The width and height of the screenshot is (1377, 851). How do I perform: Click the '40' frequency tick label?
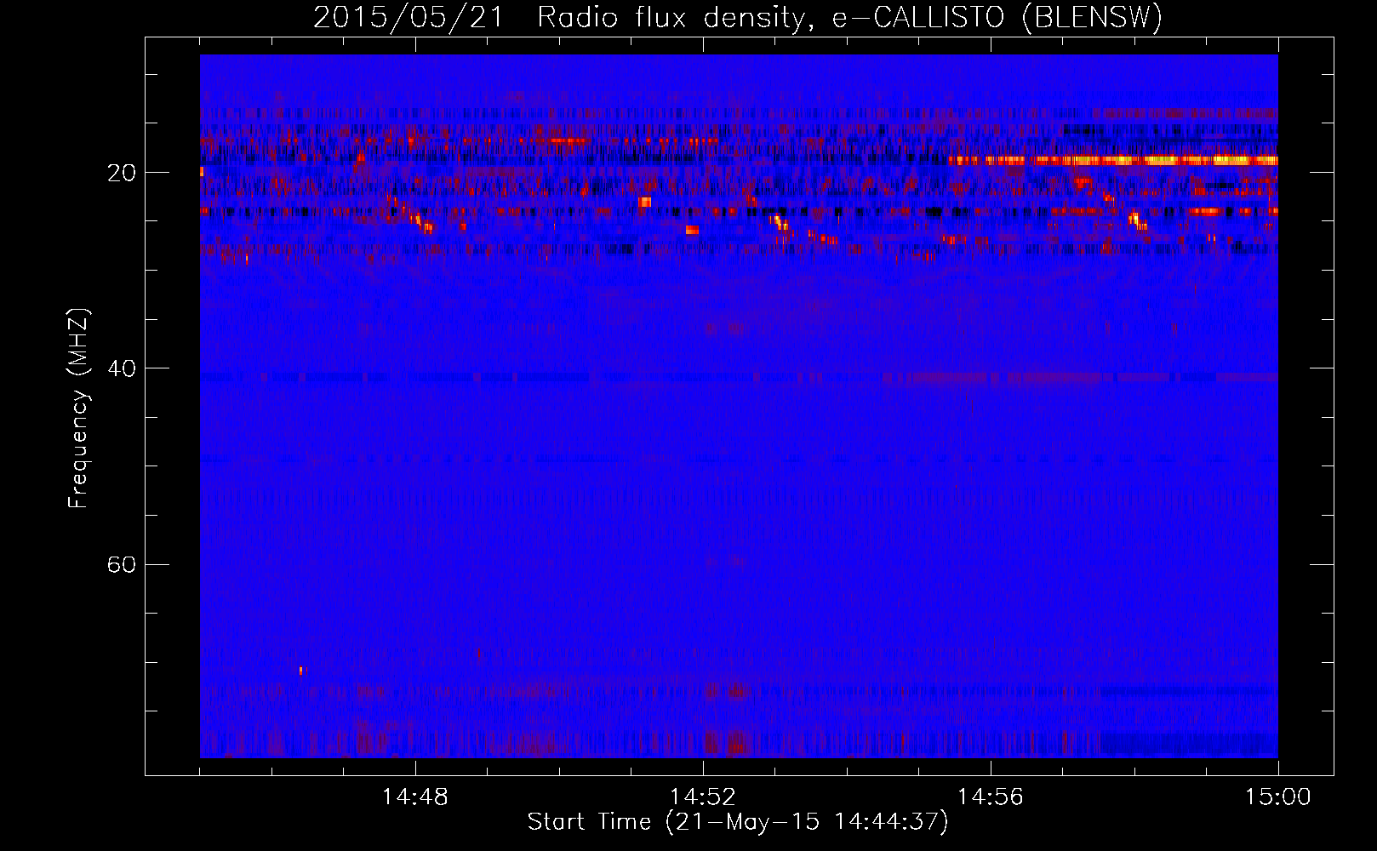122,368
